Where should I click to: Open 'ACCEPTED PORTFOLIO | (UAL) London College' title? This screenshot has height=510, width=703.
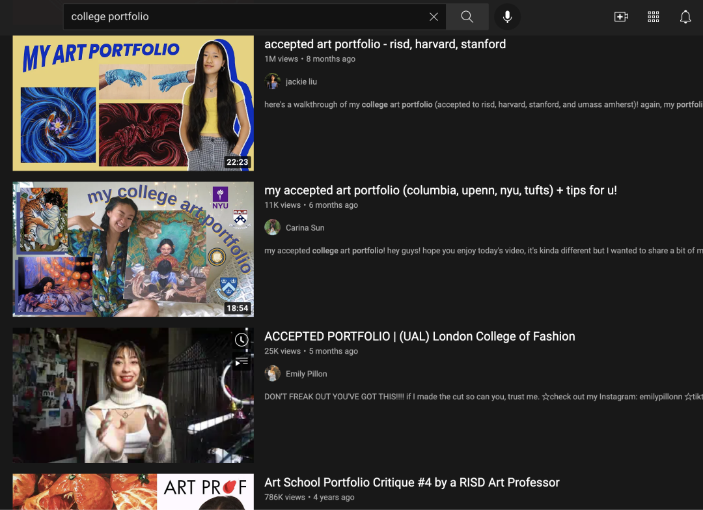(x=419, y=337)
